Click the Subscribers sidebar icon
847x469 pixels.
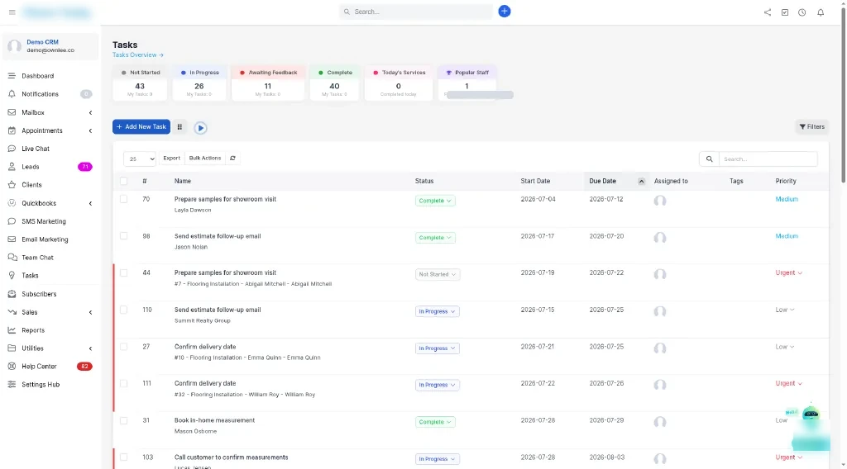click(x=12, y=294)
